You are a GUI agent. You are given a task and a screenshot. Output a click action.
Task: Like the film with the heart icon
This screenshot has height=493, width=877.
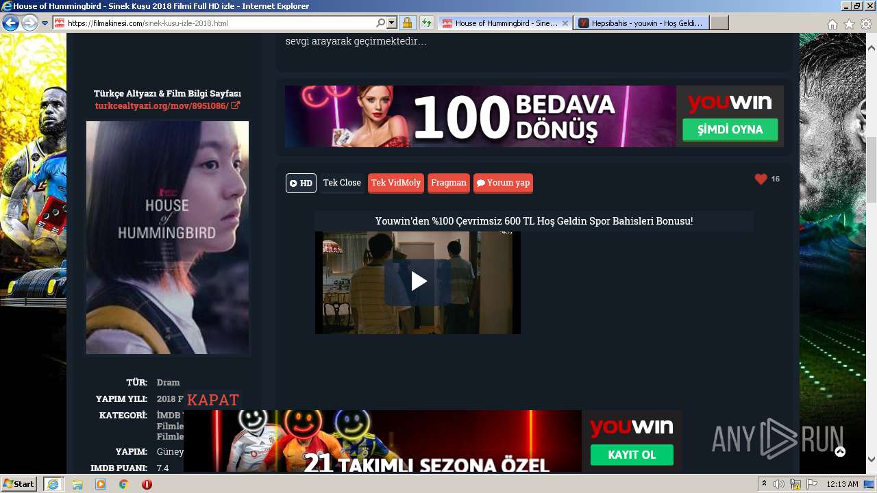click(761, 179)
